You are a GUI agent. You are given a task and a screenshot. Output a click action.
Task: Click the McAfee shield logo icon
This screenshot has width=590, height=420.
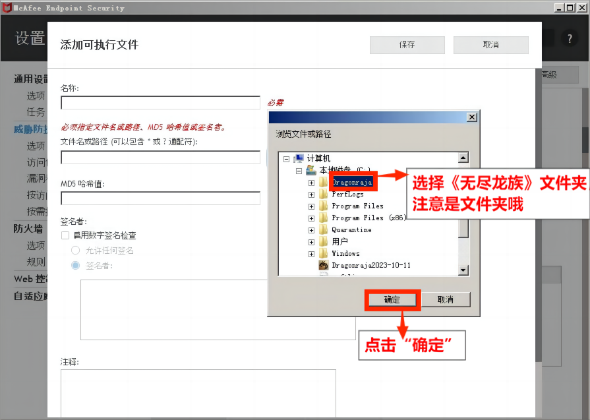point(7,7)
